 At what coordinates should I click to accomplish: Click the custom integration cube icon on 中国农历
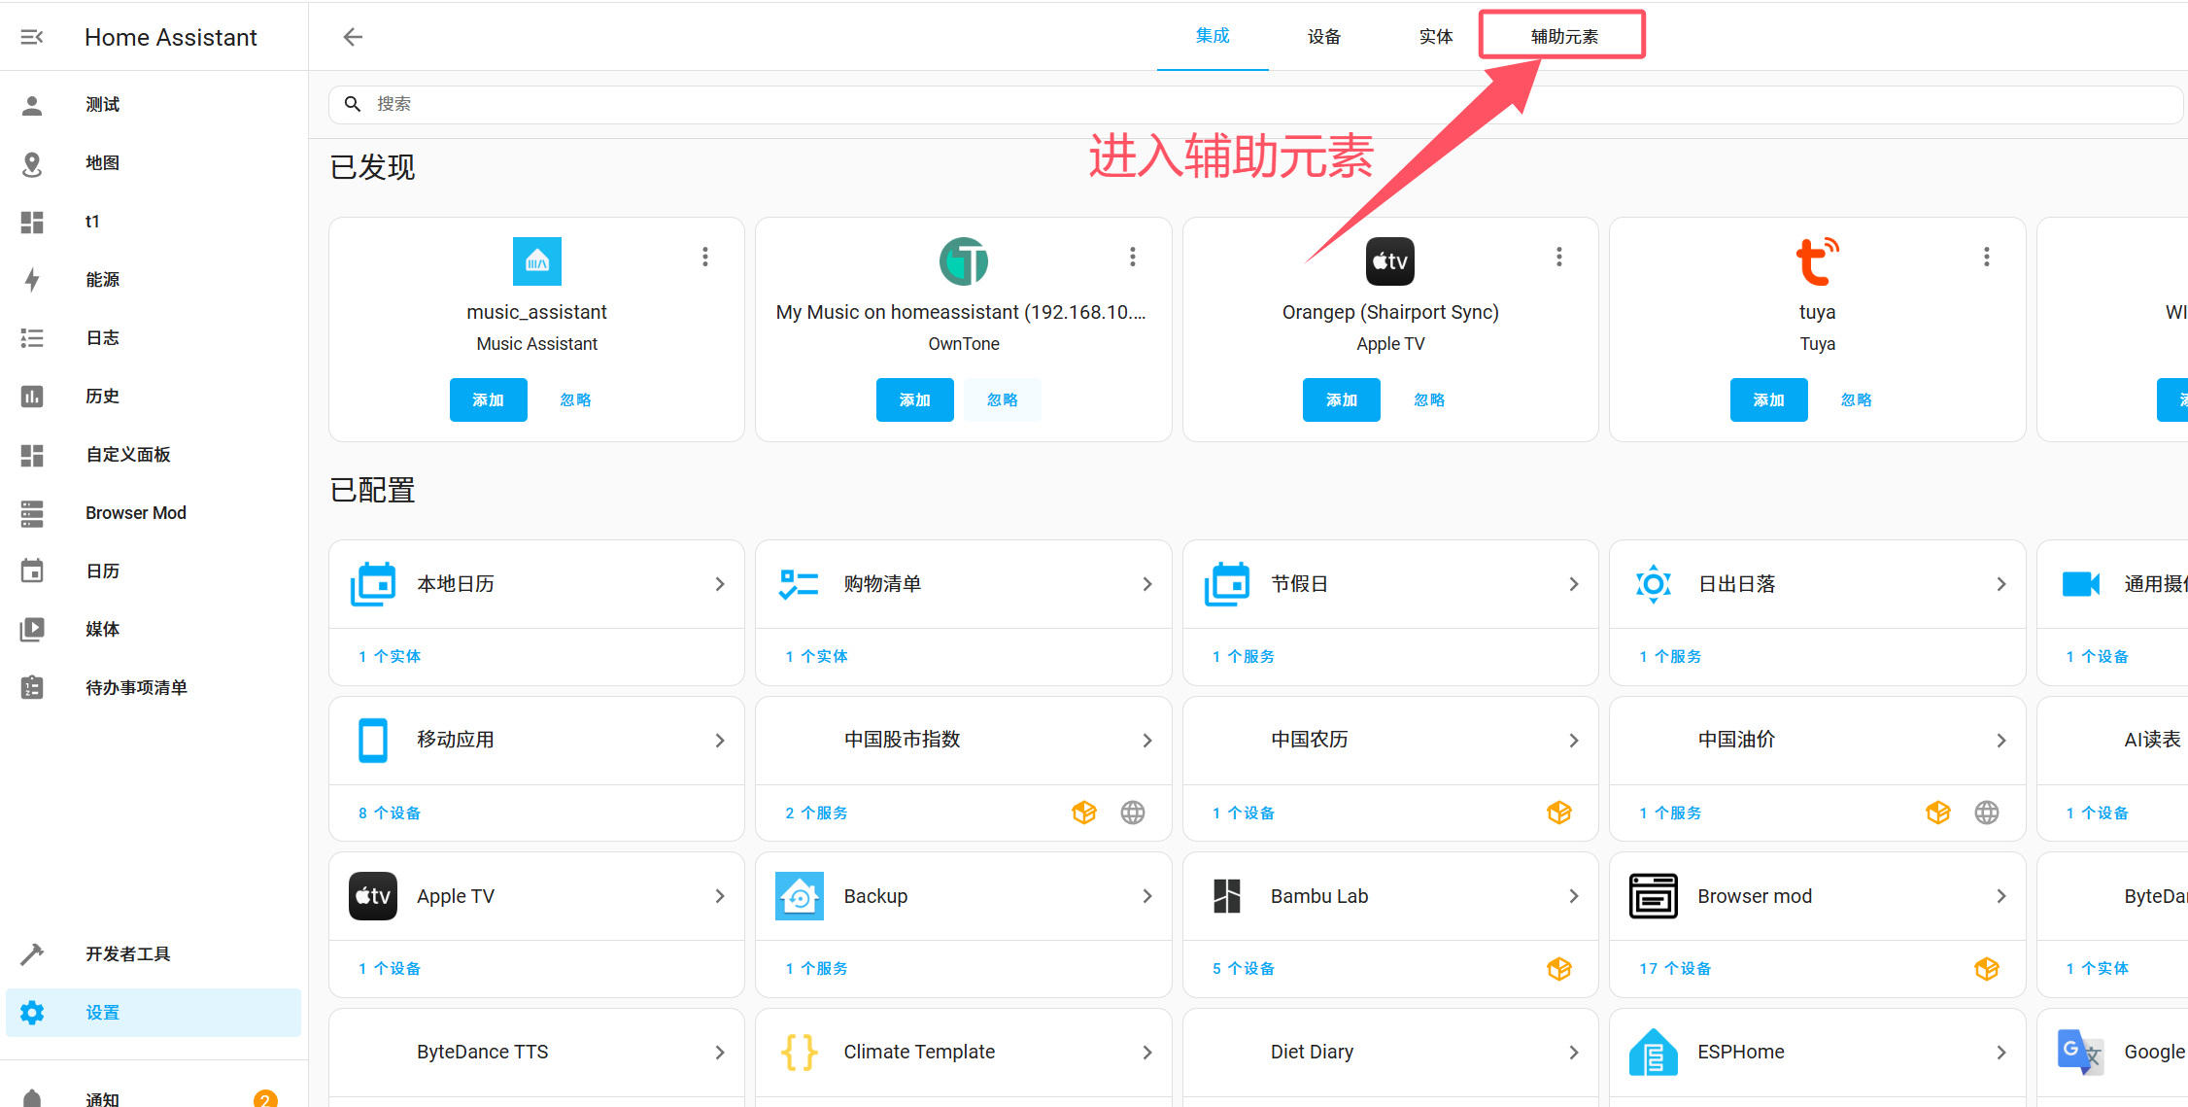click(x=1559, y=813)
